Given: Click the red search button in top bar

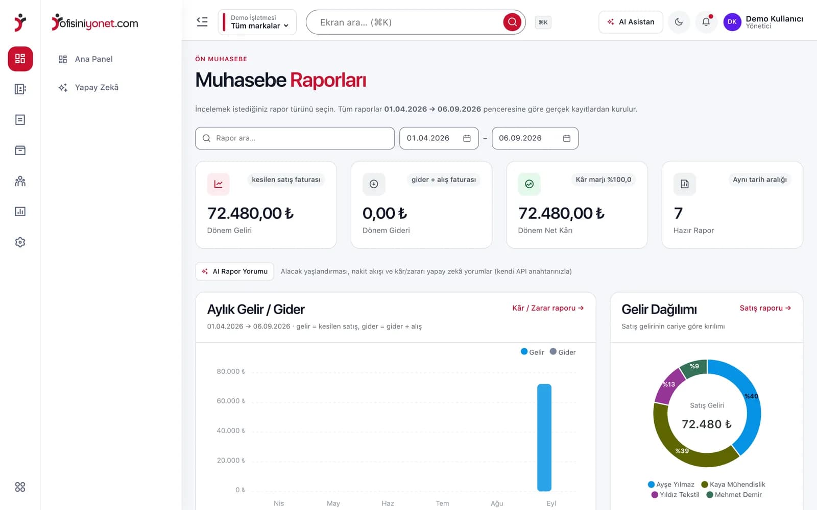Looking at the screenshot, I should coord(512,22).
